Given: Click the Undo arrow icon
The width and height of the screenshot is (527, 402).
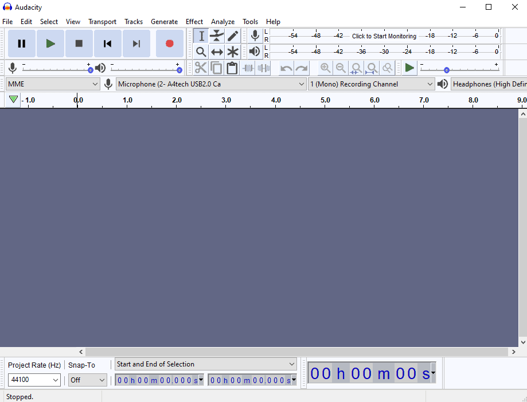Looking at the screenshot, I should [x=286, y=68].
